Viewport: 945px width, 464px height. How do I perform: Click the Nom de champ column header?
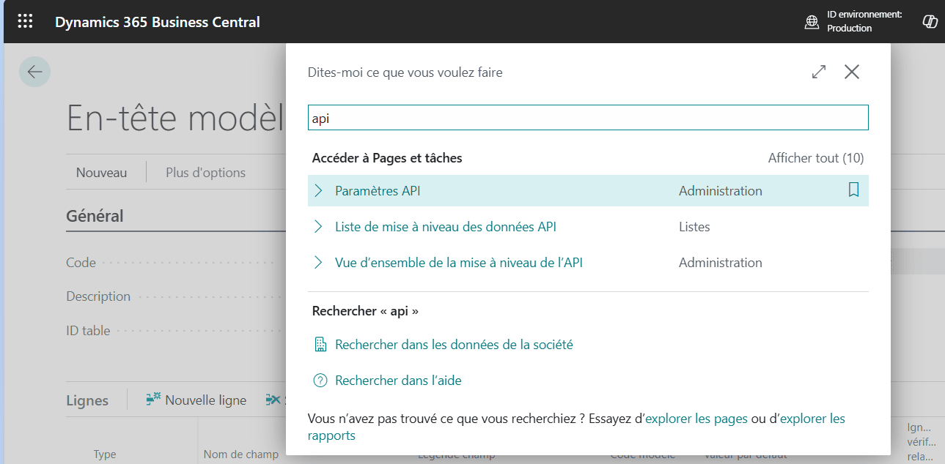click(x=240, y=454)
